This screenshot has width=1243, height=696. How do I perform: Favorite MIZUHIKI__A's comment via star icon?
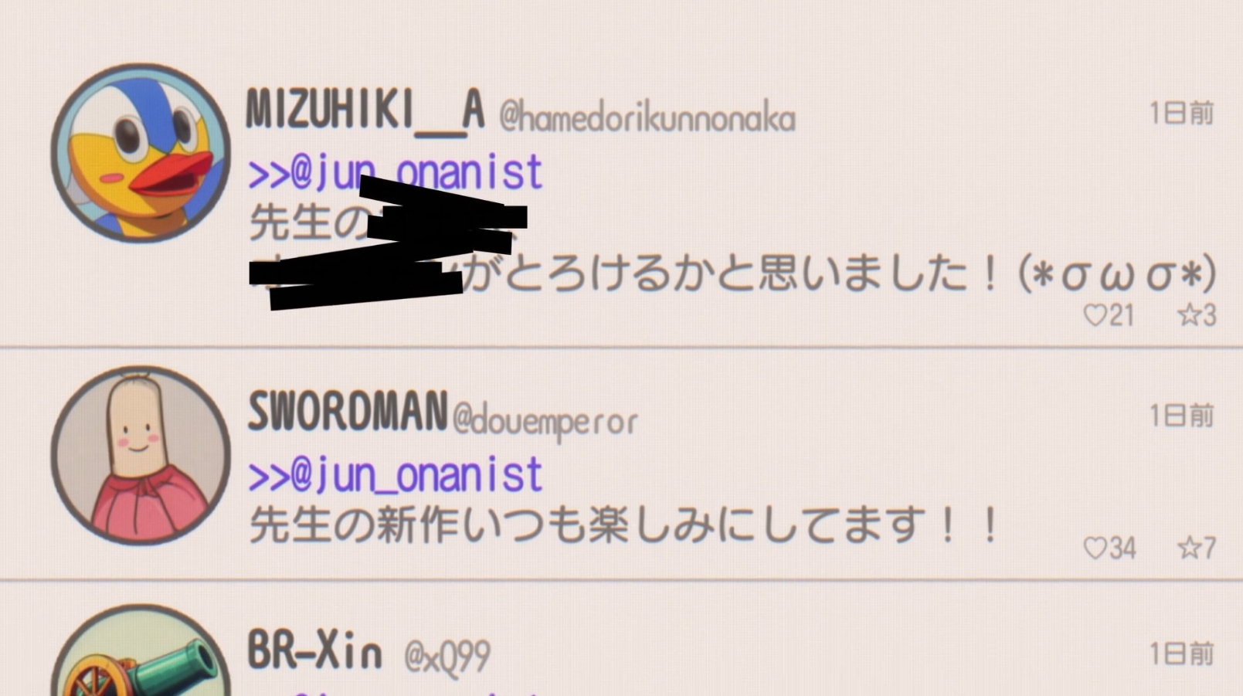[1188, 315]
